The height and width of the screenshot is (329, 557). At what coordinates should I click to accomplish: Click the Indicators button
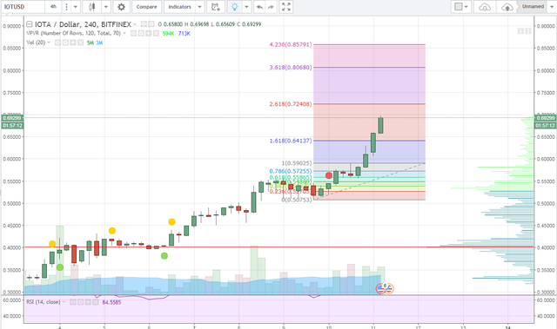click(179, 7)
